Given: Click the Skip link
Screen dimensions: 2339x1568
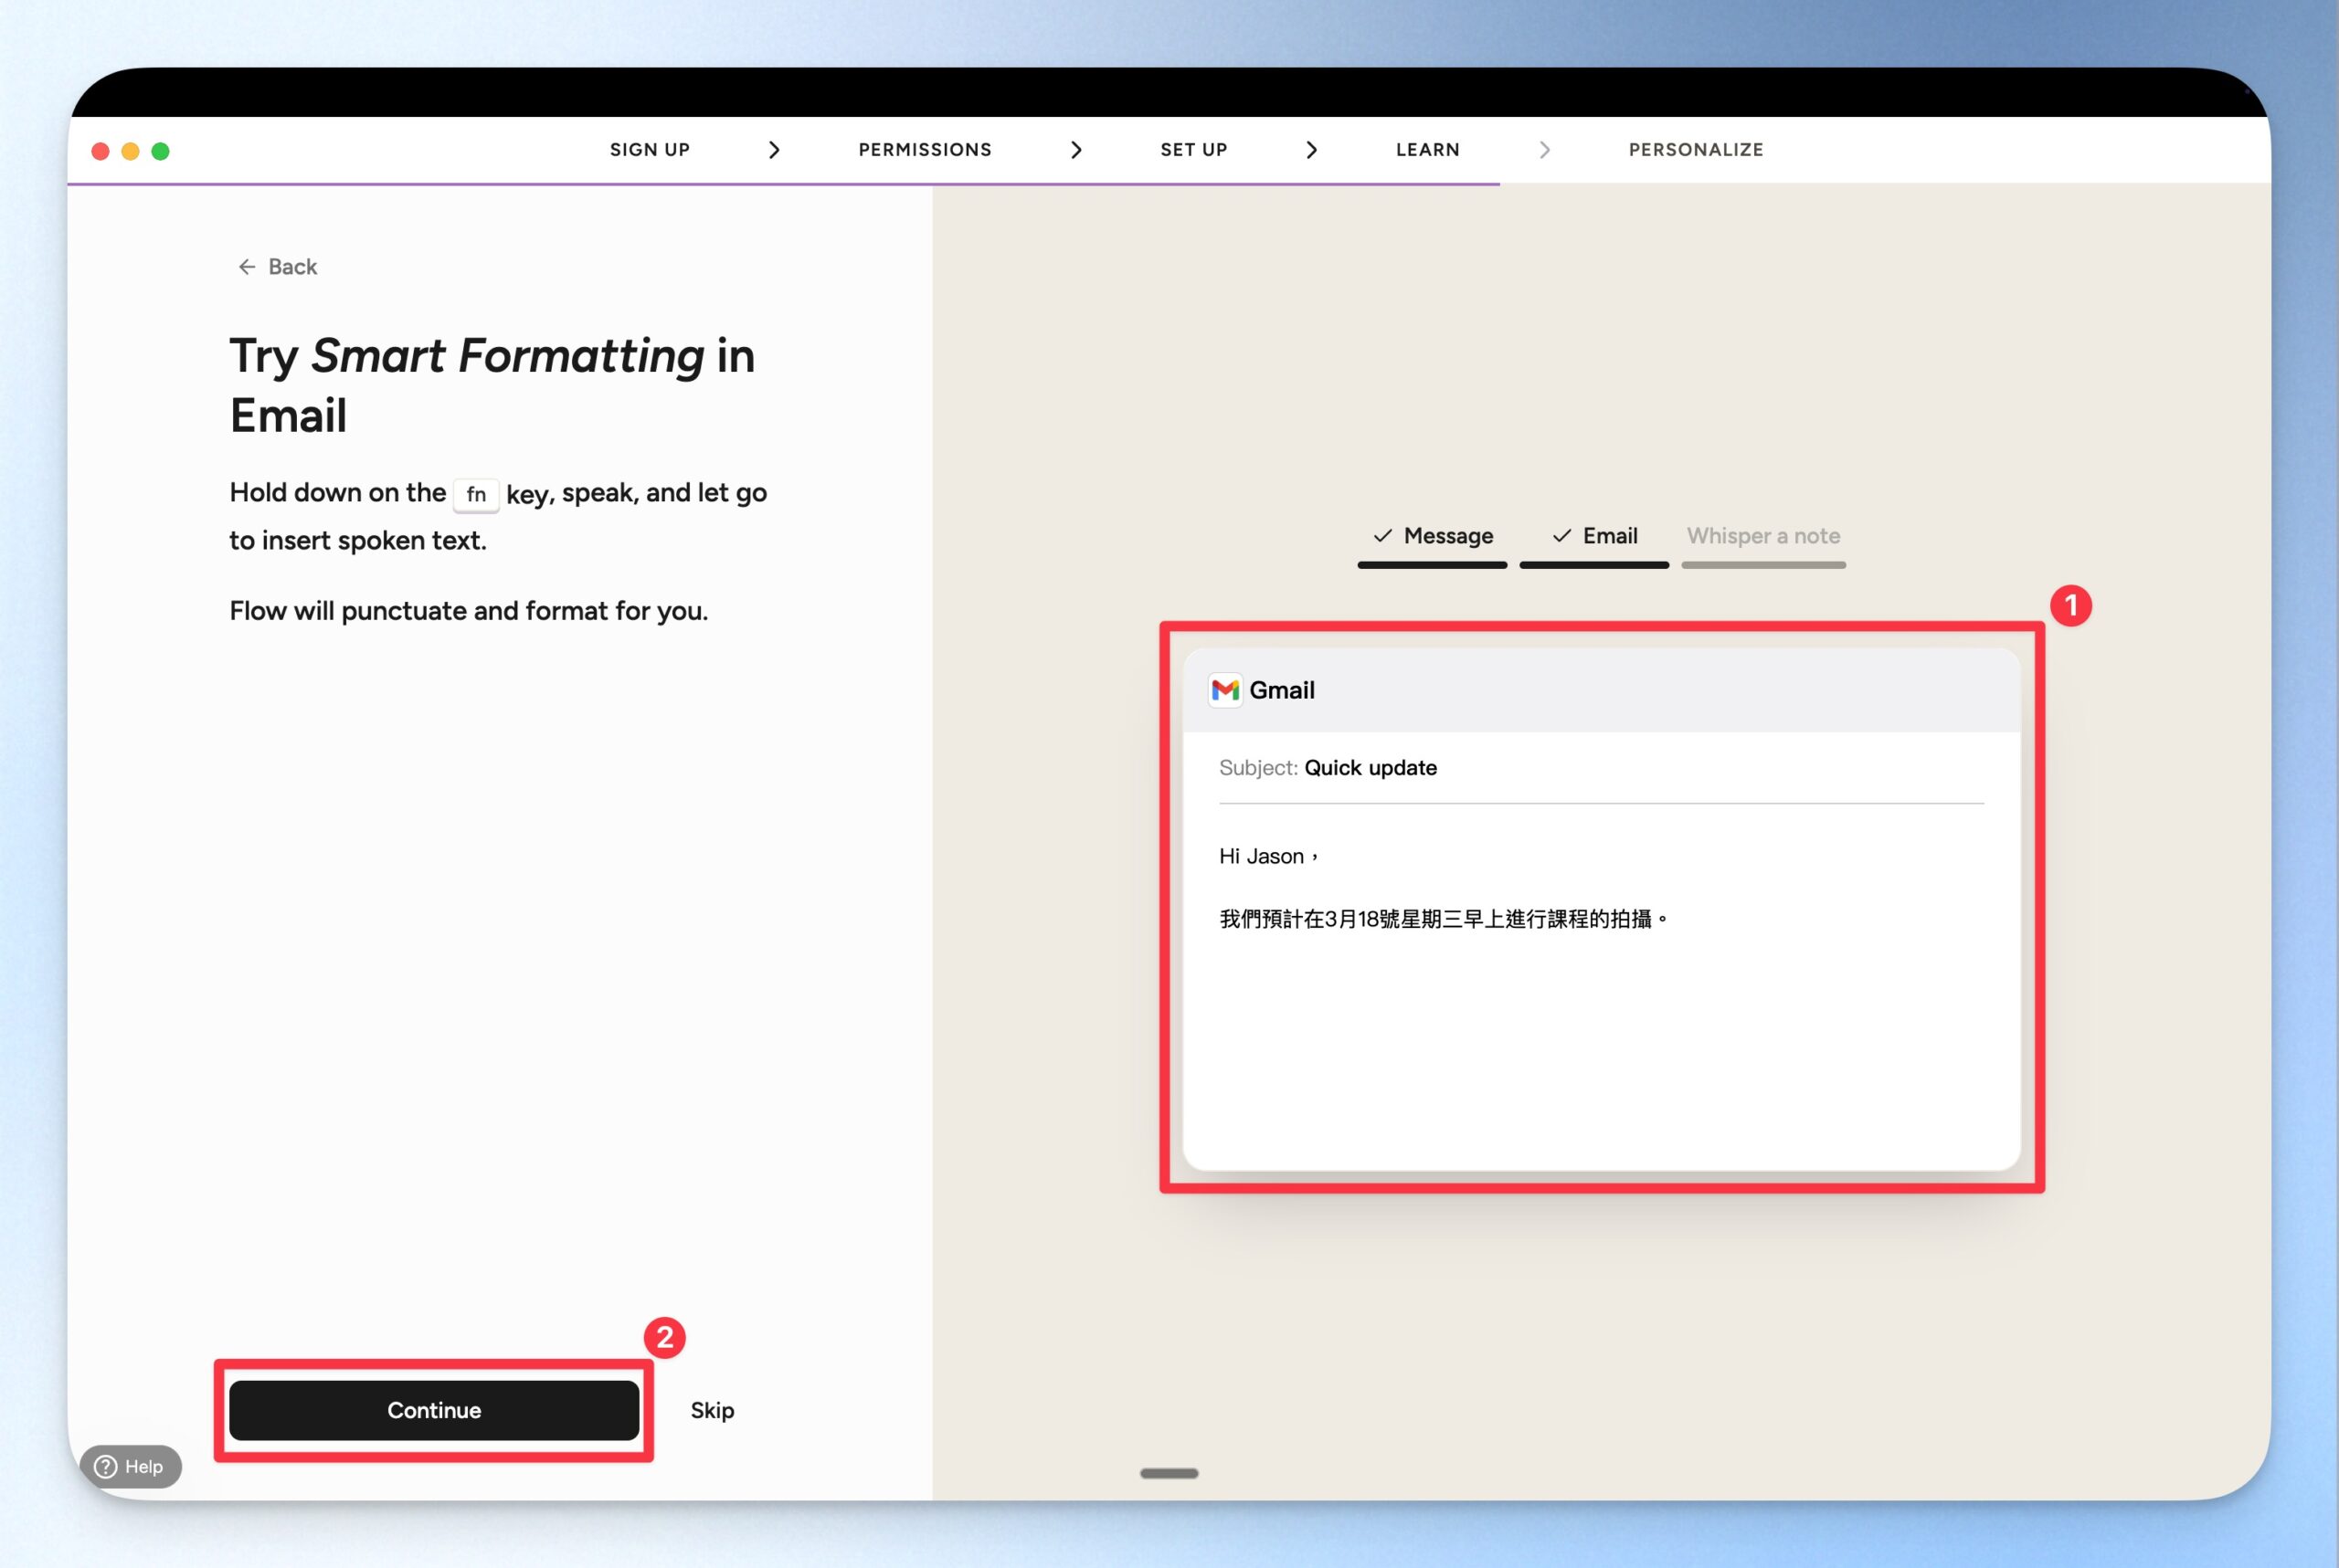Looking at the screenshot, I should pyautogui.click(x=712, y=1410).
